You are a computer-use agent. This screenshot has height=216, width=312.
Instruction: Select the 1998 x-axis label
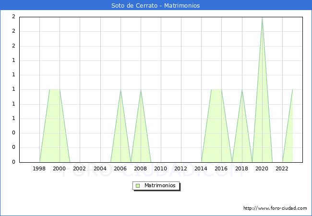pos(39,168)
